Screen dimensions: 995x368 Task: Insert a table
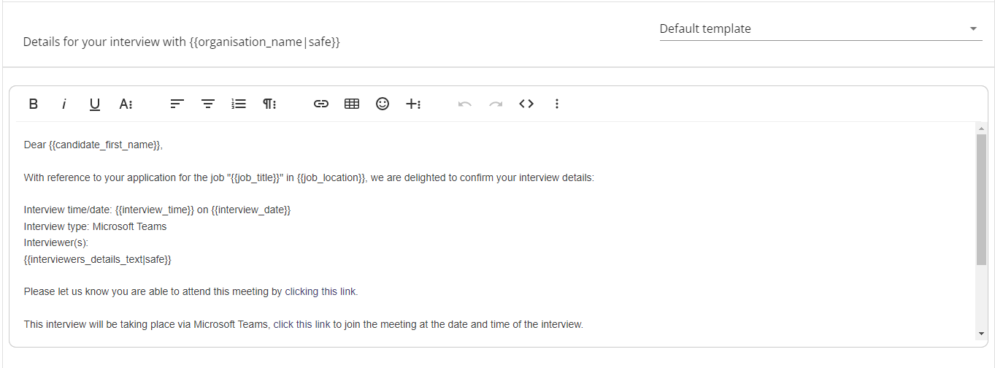[352, 104]
